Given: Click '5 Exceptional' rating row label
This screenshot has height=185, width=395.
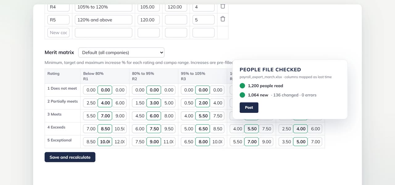Looking at the screenshot, I should point(60,140).
